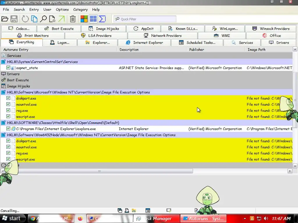Switch to the Explorer tab
Viewport: 298px width, 223px height.
(97, 43)
